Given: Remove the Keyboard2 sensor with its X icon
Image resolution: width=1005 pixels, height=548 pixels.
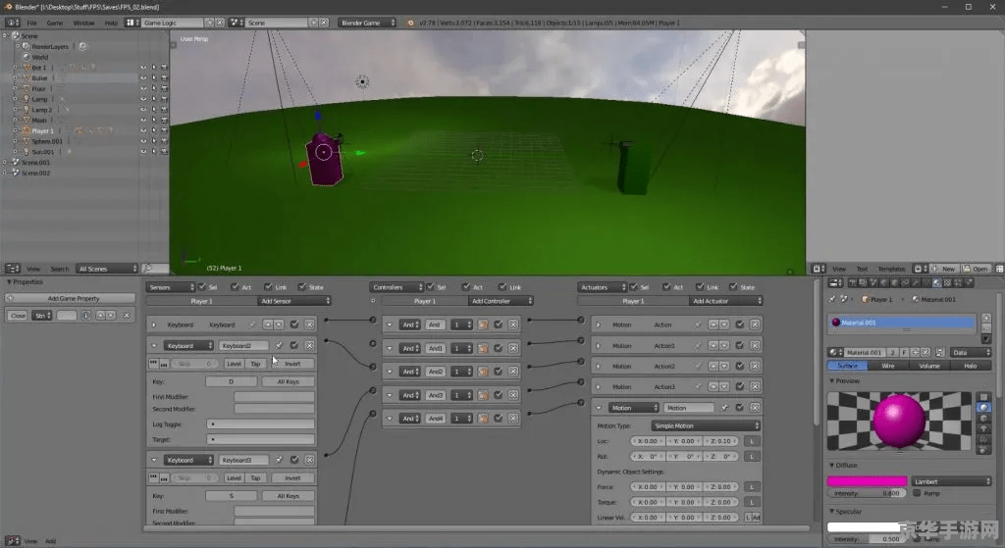Looking at the screenshot, I should click(309, 346).
